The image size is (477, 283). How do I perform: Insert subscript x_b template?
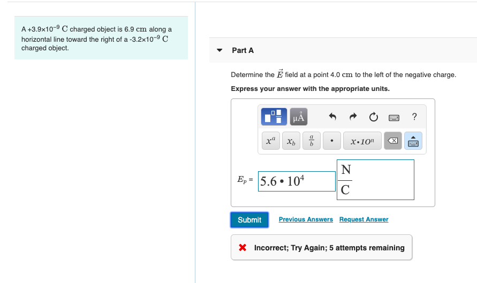click(x=291, y=141)
